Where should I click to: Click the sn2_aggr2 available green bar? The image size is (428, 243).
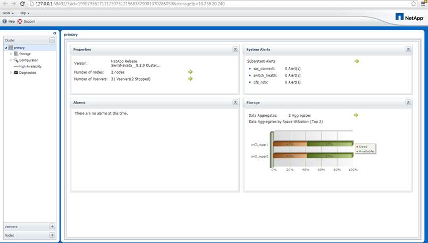[x=330, y=156]
